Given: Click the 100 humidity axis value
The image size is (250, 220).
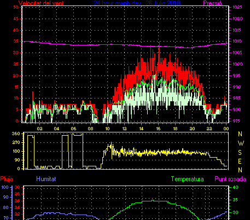Looking at the screenshot, I should [5, 187].
